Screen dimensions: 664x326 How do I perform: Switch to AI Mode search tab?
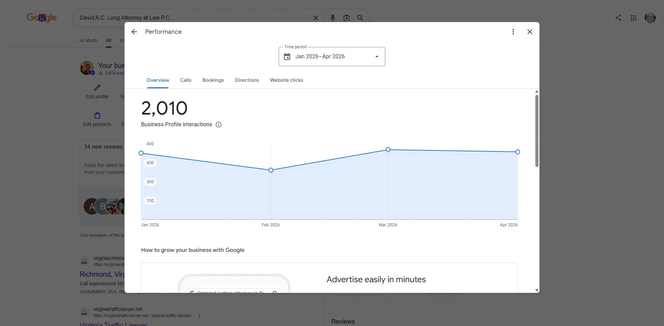89,40
